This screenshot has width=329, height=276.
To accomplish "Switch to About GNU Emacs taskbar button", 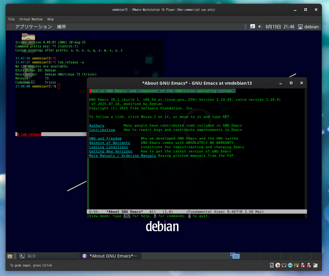I will [110, 256].
